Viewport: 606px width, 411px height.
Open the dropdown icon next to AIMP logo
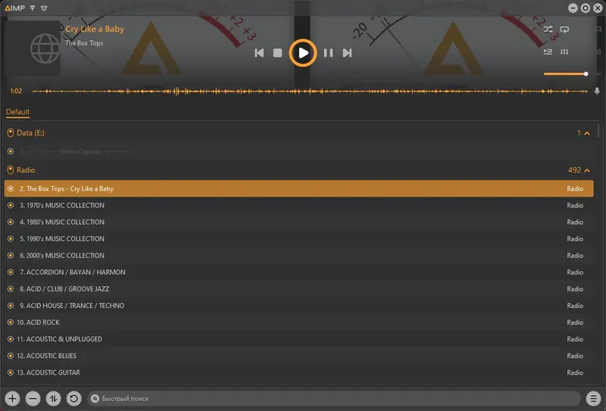(x=33, y=8)
